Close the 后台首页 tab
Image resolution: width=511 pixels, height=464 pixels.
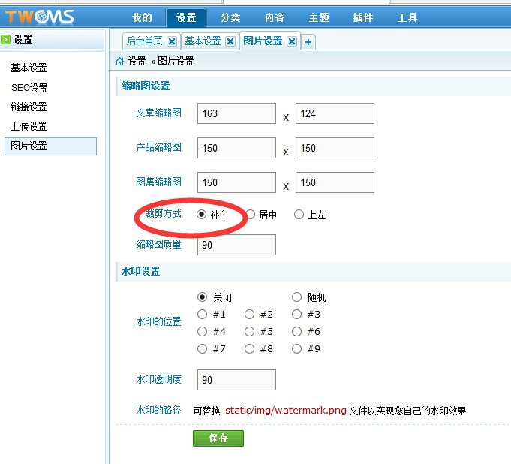click(x=172, y=41)
